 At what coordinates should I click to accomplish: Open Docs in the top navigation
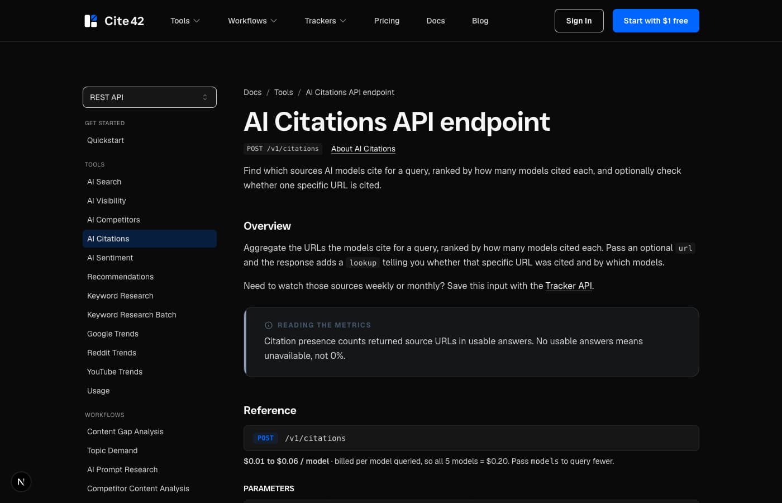coord(436,21)
